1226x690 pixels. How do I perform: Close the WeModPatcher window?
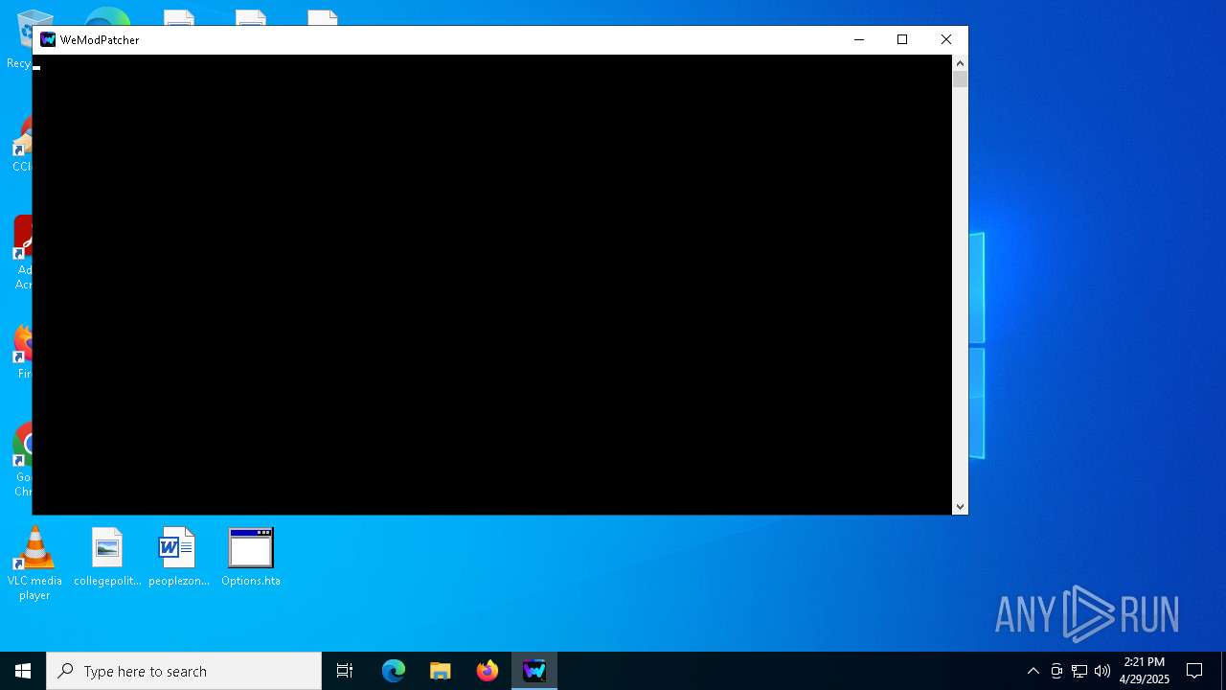pyautogui.click(x=946, y=39)
